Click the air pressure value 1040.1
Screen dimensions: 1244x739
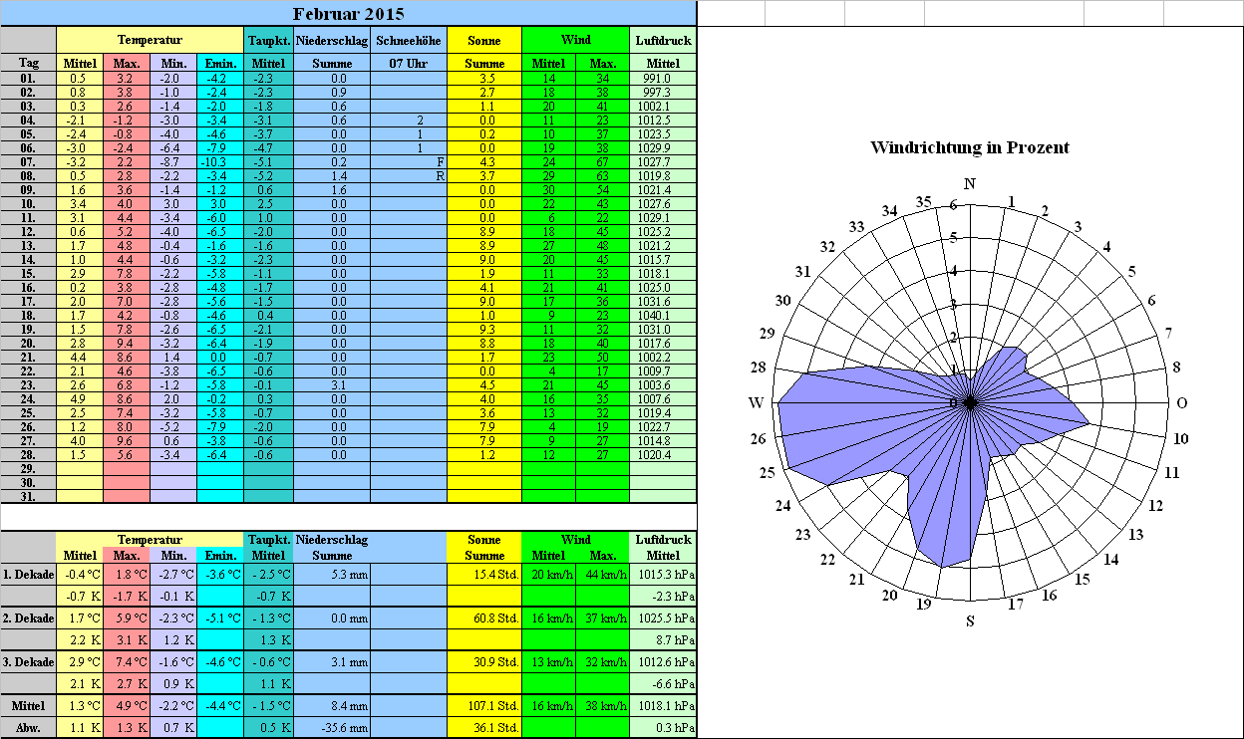point(663,315)
